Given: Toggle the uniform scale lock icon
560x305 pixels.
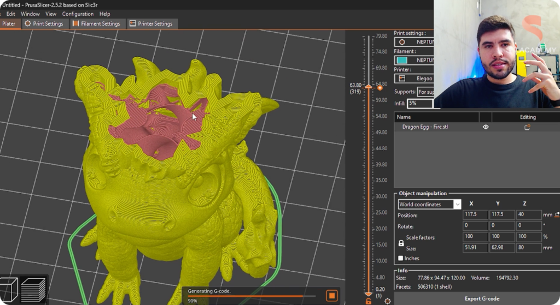Looking at the screenshot, I should click(401, 243).
